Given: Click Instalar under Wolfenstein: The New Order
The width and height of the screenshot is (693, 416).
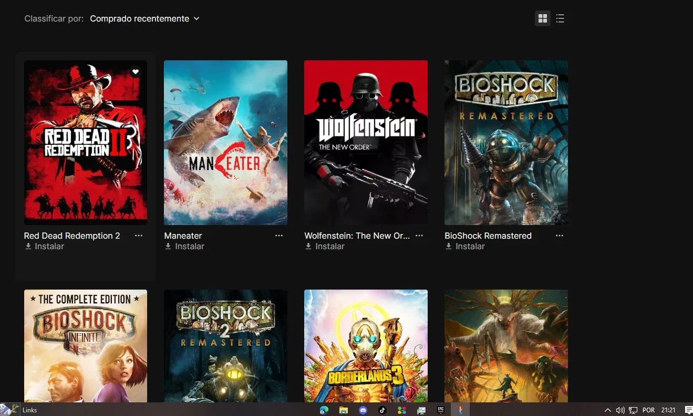Looking at the screenshot, I should point(325,246).
